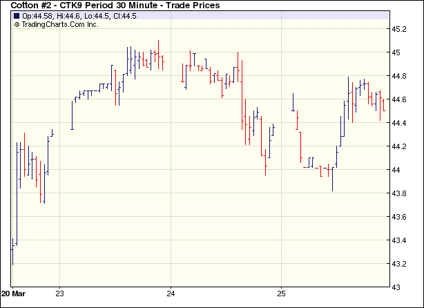Viewport: 424px width, 308px height.
Task: Click the 43 price axis label
Action: 396,287
